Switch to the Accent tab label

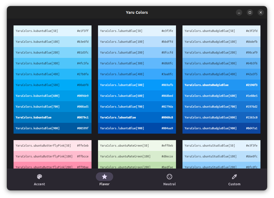[x=40, y=184]
